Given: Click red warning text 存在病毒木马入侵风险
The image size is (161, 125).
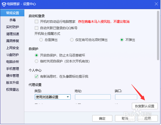Looking at the screenshot, I should point(104,22).
